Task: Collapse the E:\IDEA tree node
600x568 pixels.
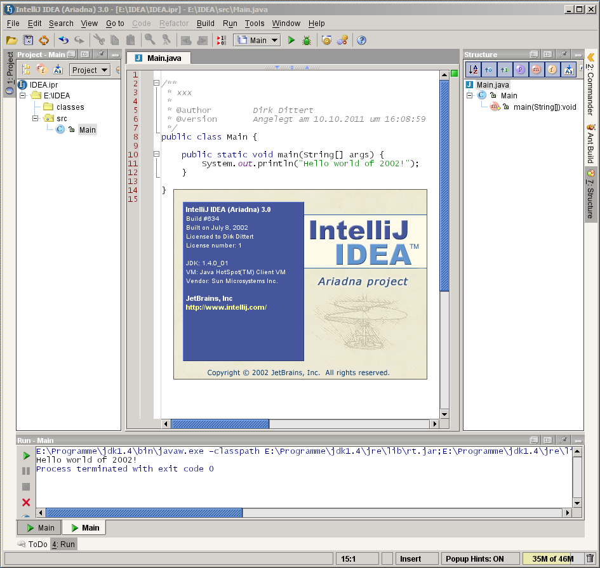Action: (x=23, y=96)
